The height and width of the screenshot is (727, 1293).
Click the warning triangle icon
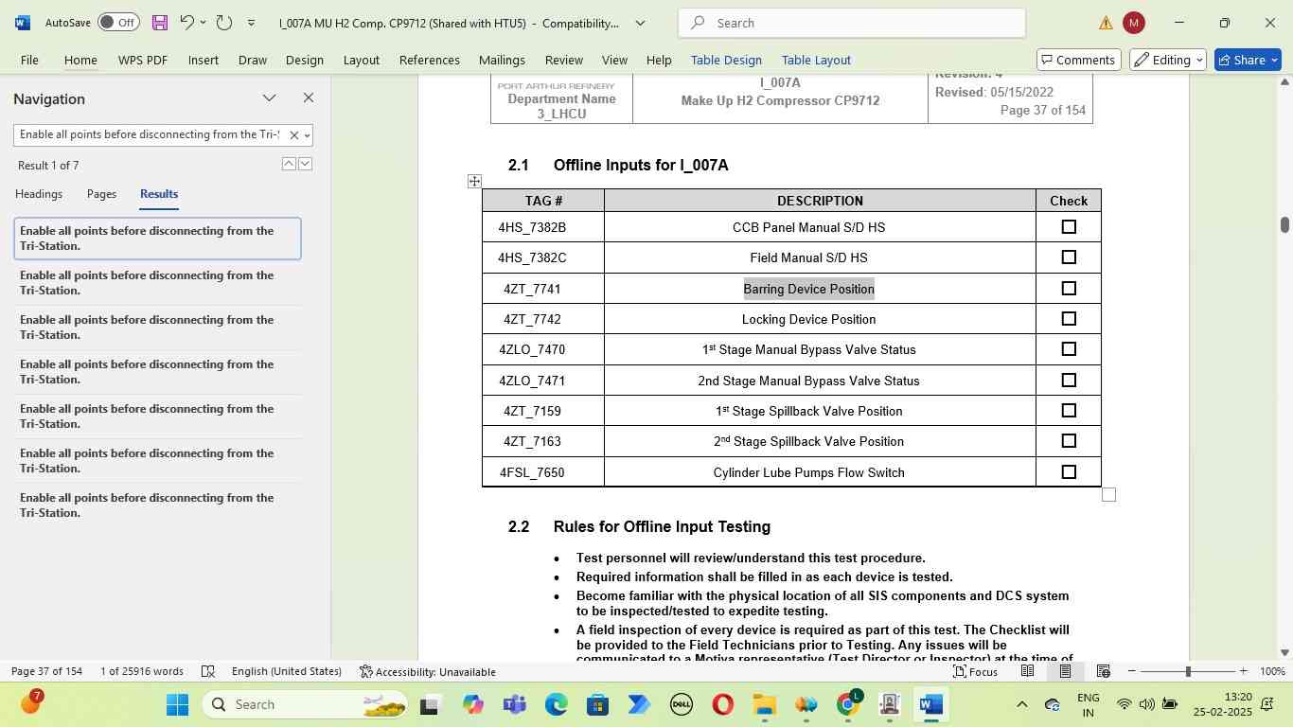tap(1106, 23)
